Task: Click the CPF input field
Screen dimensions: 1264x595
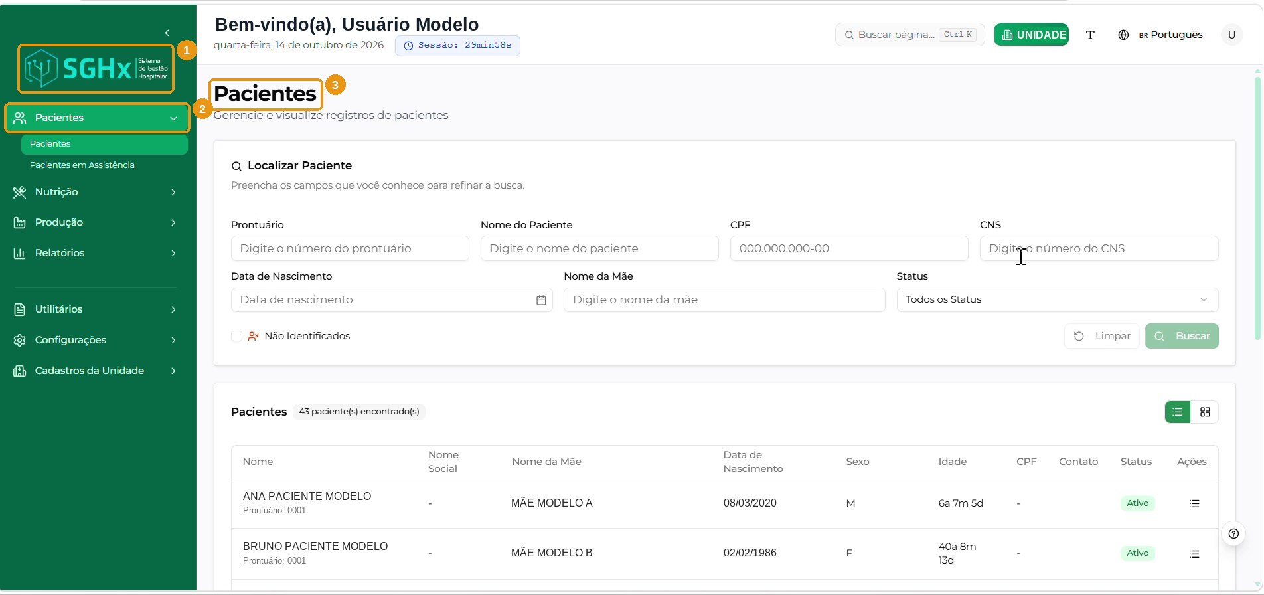Action: [849, 248]
